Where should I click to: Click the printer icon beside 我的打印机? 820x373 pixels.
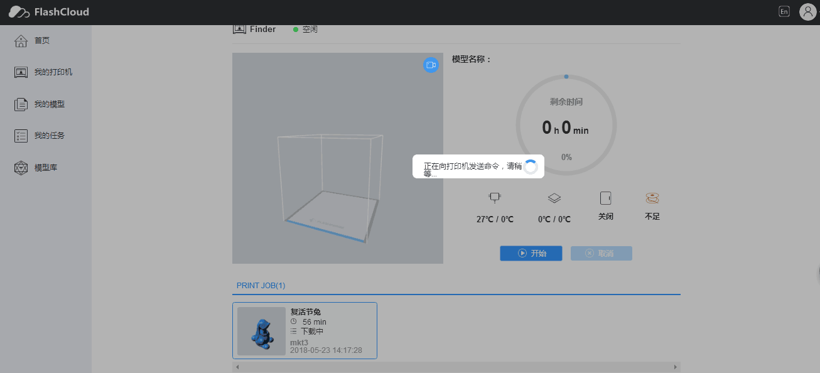(x=21, y=72)
